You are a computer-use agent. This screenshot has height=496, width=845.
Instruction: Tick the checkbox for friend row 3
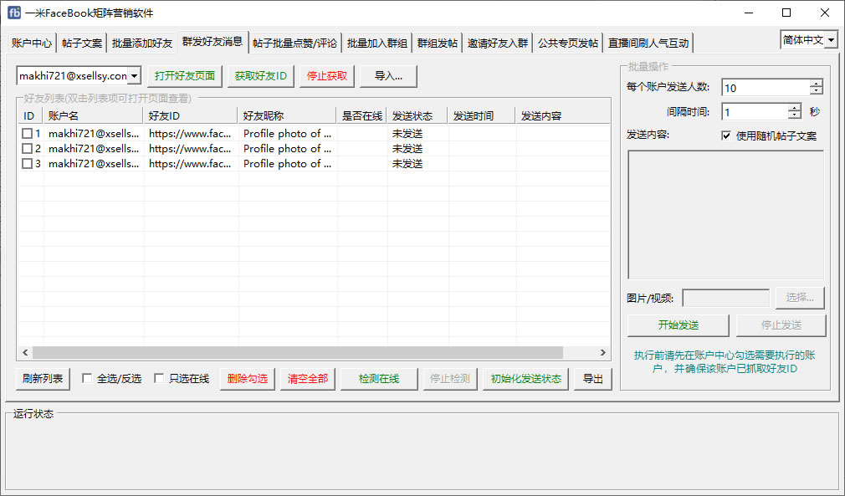(x=27, y=163)
